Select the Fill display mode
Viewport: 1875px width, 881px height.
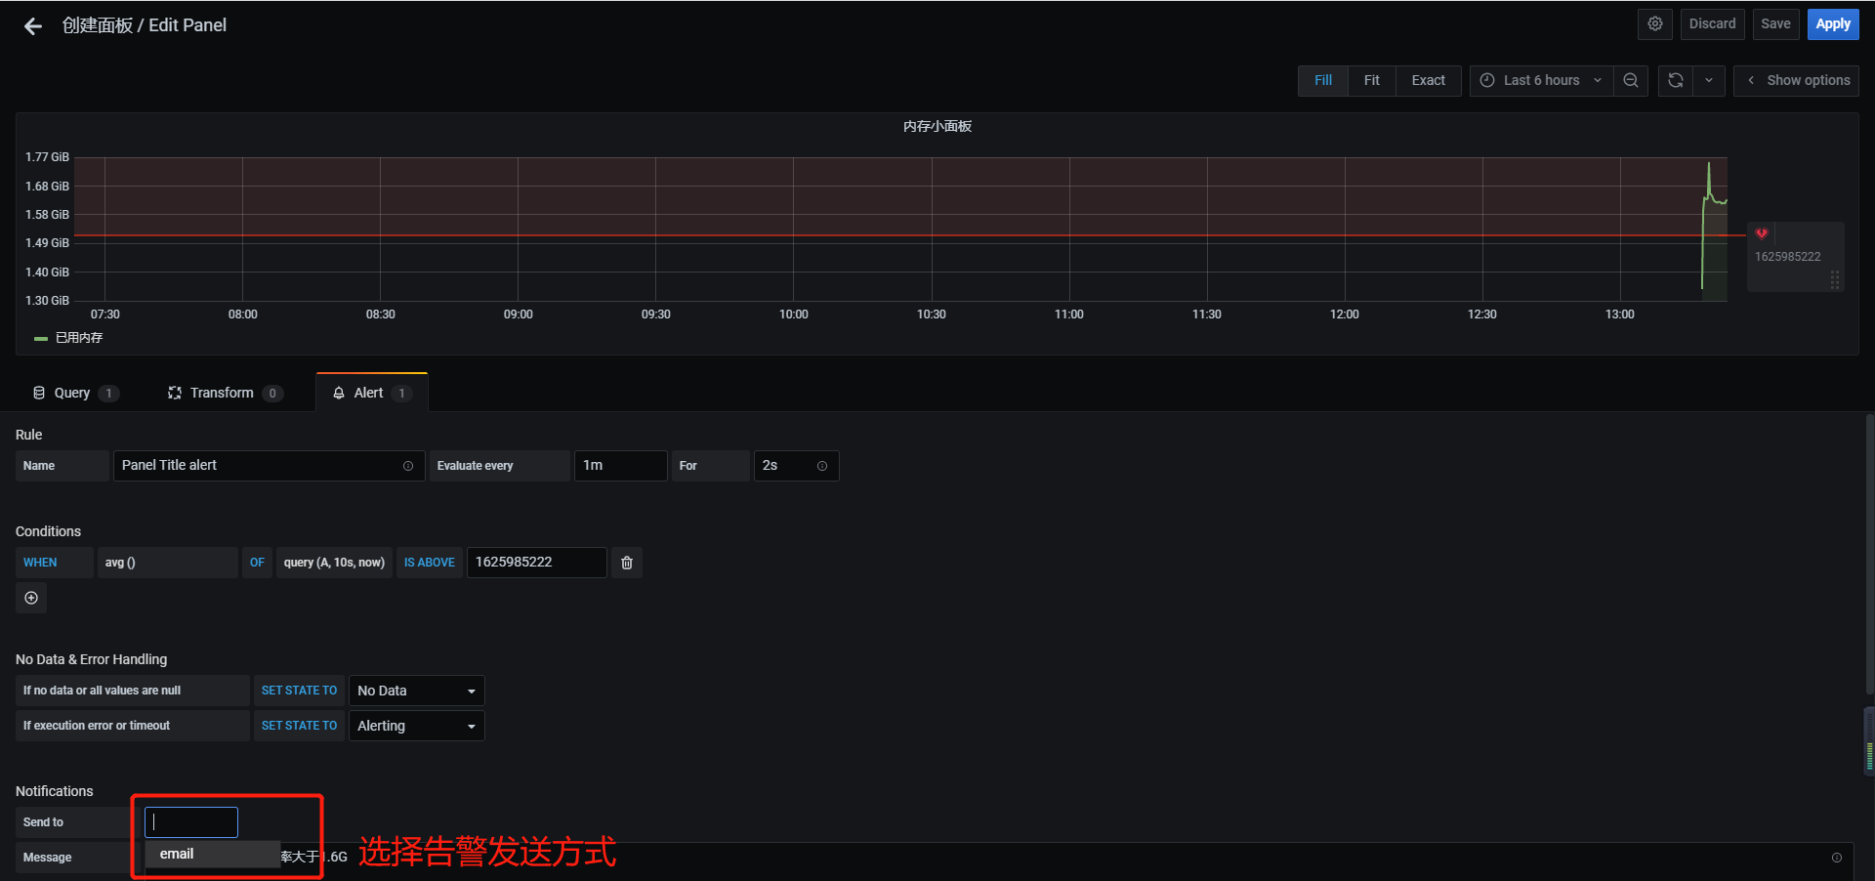coord(1322,81)
